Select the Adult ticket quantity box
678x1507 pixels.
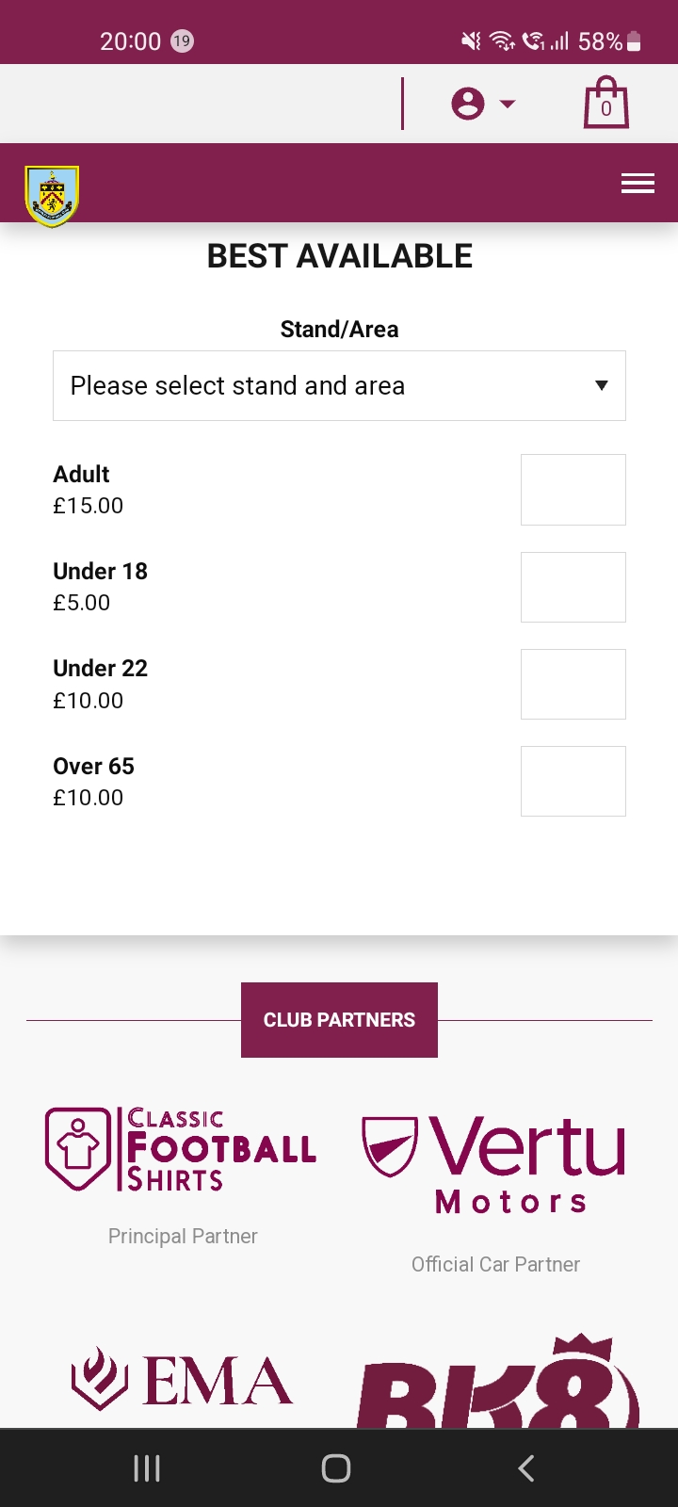(573, 490)
